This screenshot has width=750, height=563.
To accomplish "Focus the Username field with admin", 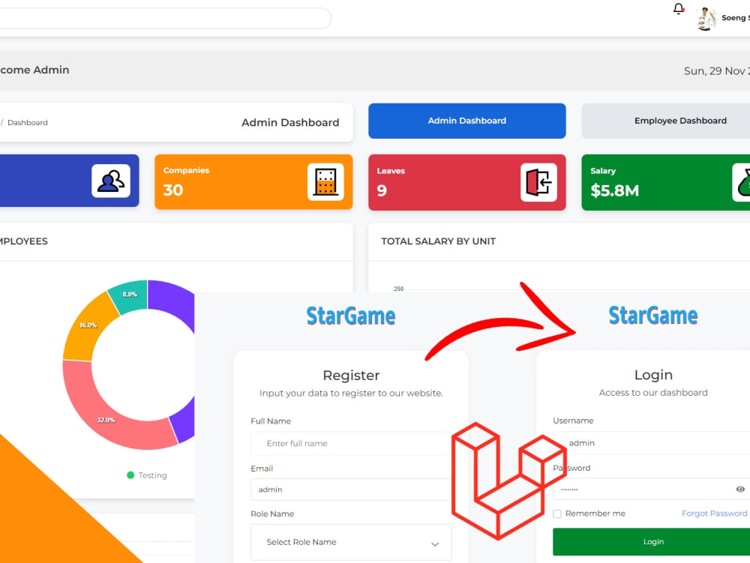I will point(652,443).
